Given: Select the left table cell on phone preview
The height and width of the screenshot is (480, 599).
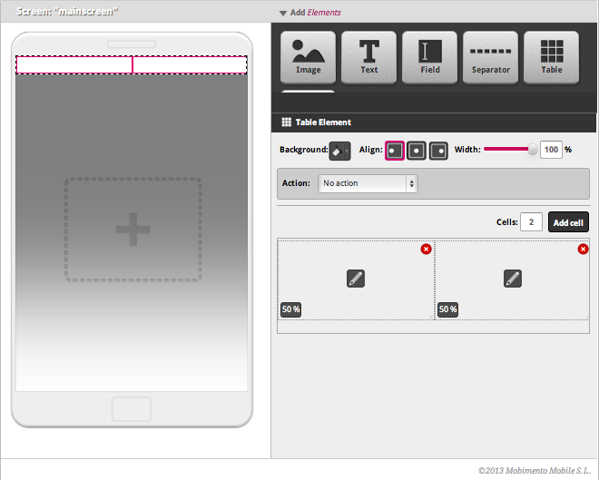Looking at the screenshot, I should coord(74,65).
